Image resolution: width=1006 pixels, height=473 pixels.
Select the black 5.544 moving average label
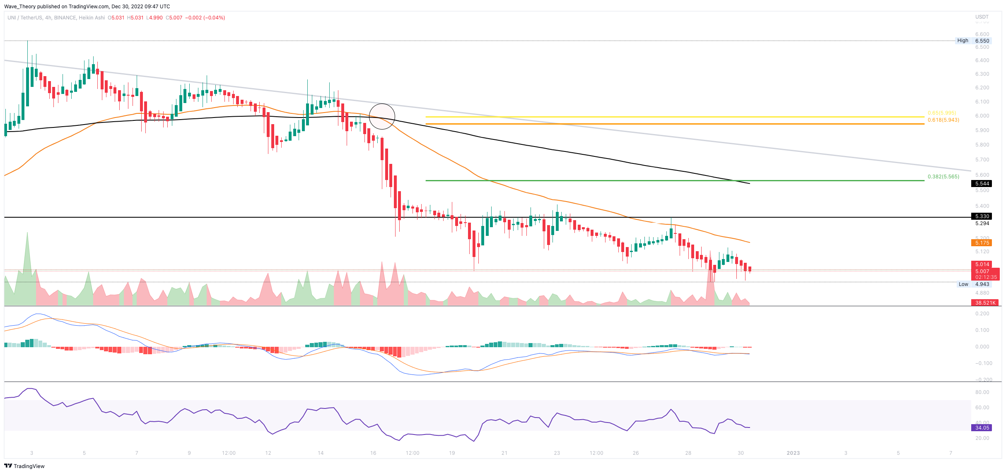pos(982,184)
